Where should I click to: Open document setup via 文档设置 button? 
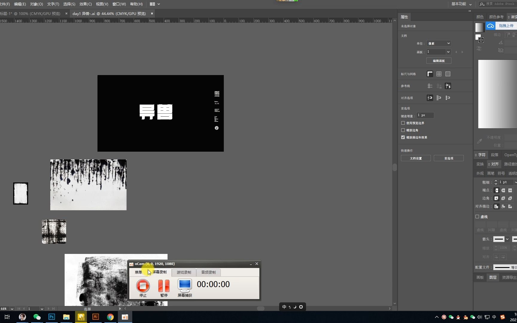coord(416,158)
